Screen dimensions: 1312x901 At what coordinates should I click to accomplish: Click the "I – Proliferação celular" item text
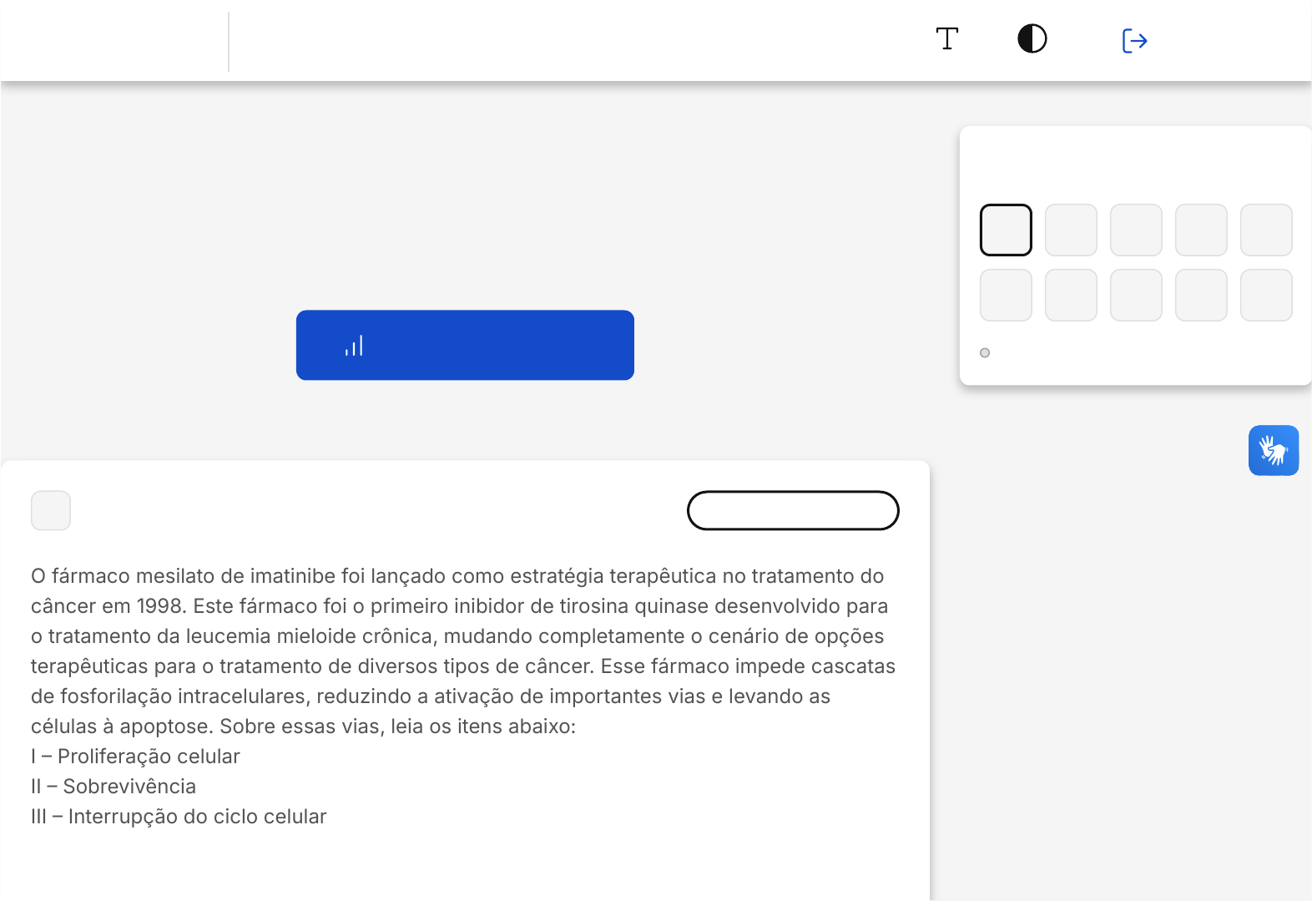136,757
